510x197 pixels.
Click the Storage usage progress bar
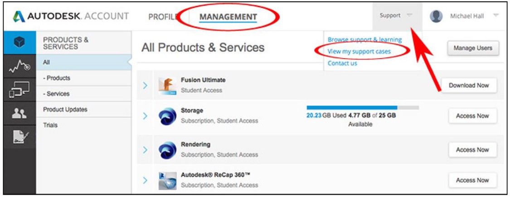click(x=362, y=108)
